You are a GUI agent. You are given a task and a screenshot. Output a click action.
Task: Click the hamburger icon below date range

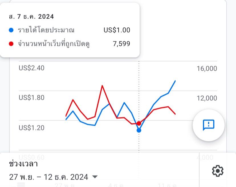coord(21,185)
